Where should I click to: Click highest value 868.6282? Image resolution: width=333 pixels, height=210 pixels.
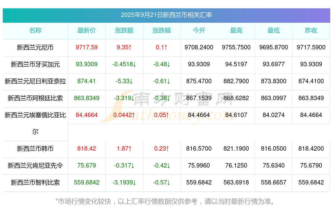tap(236, 98)
